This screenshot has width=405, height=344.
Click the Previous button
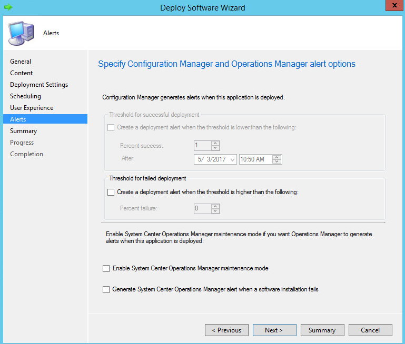coord(227,330)
